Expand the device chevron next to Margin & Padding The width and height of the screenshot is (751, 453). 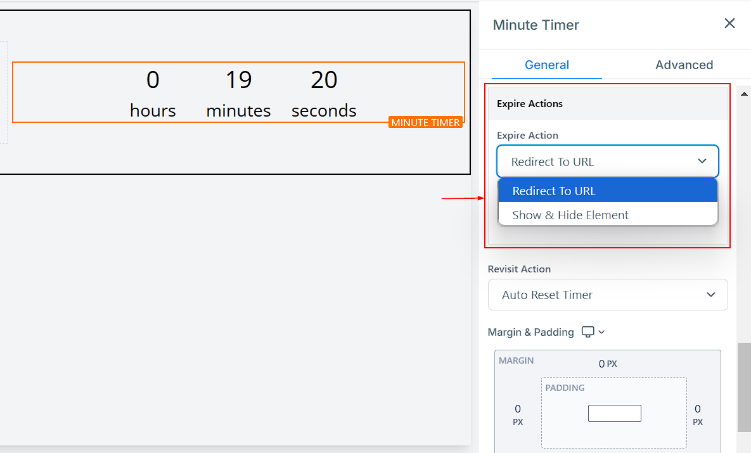point(601,332)
